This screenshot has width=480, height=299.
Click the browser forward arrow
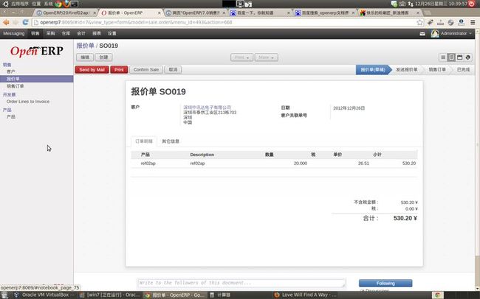[16, 22]
